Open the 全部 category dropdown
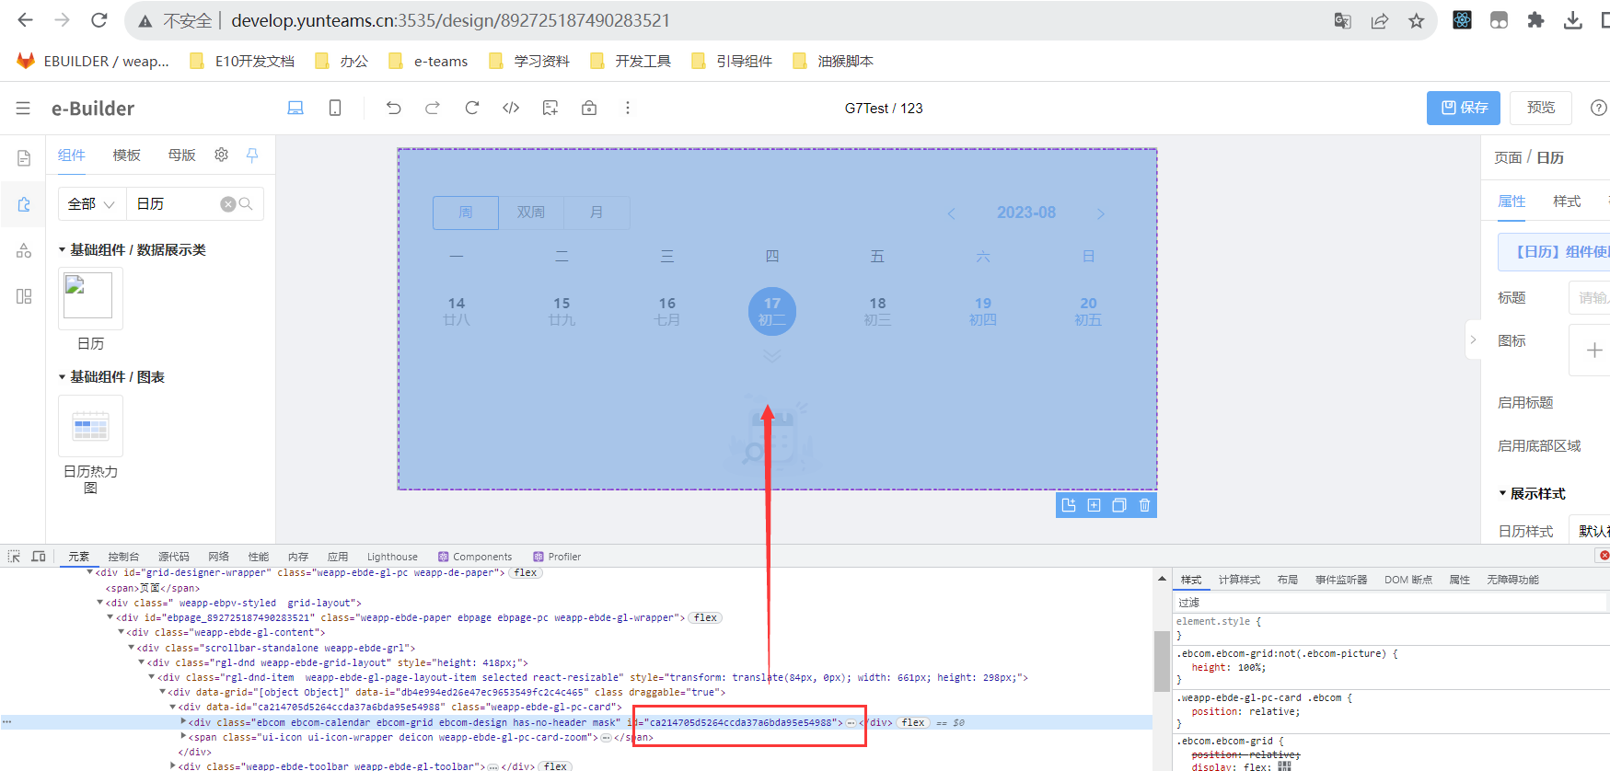The width and height of the screenshot is (1610, 771). (x=91, y=204)
